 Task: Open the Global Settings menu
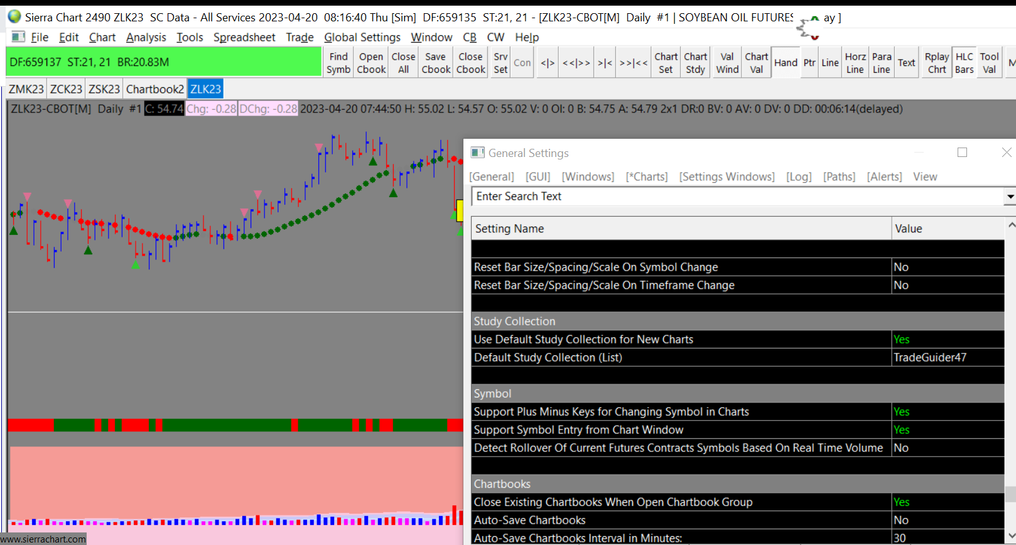tap(362, 37)
